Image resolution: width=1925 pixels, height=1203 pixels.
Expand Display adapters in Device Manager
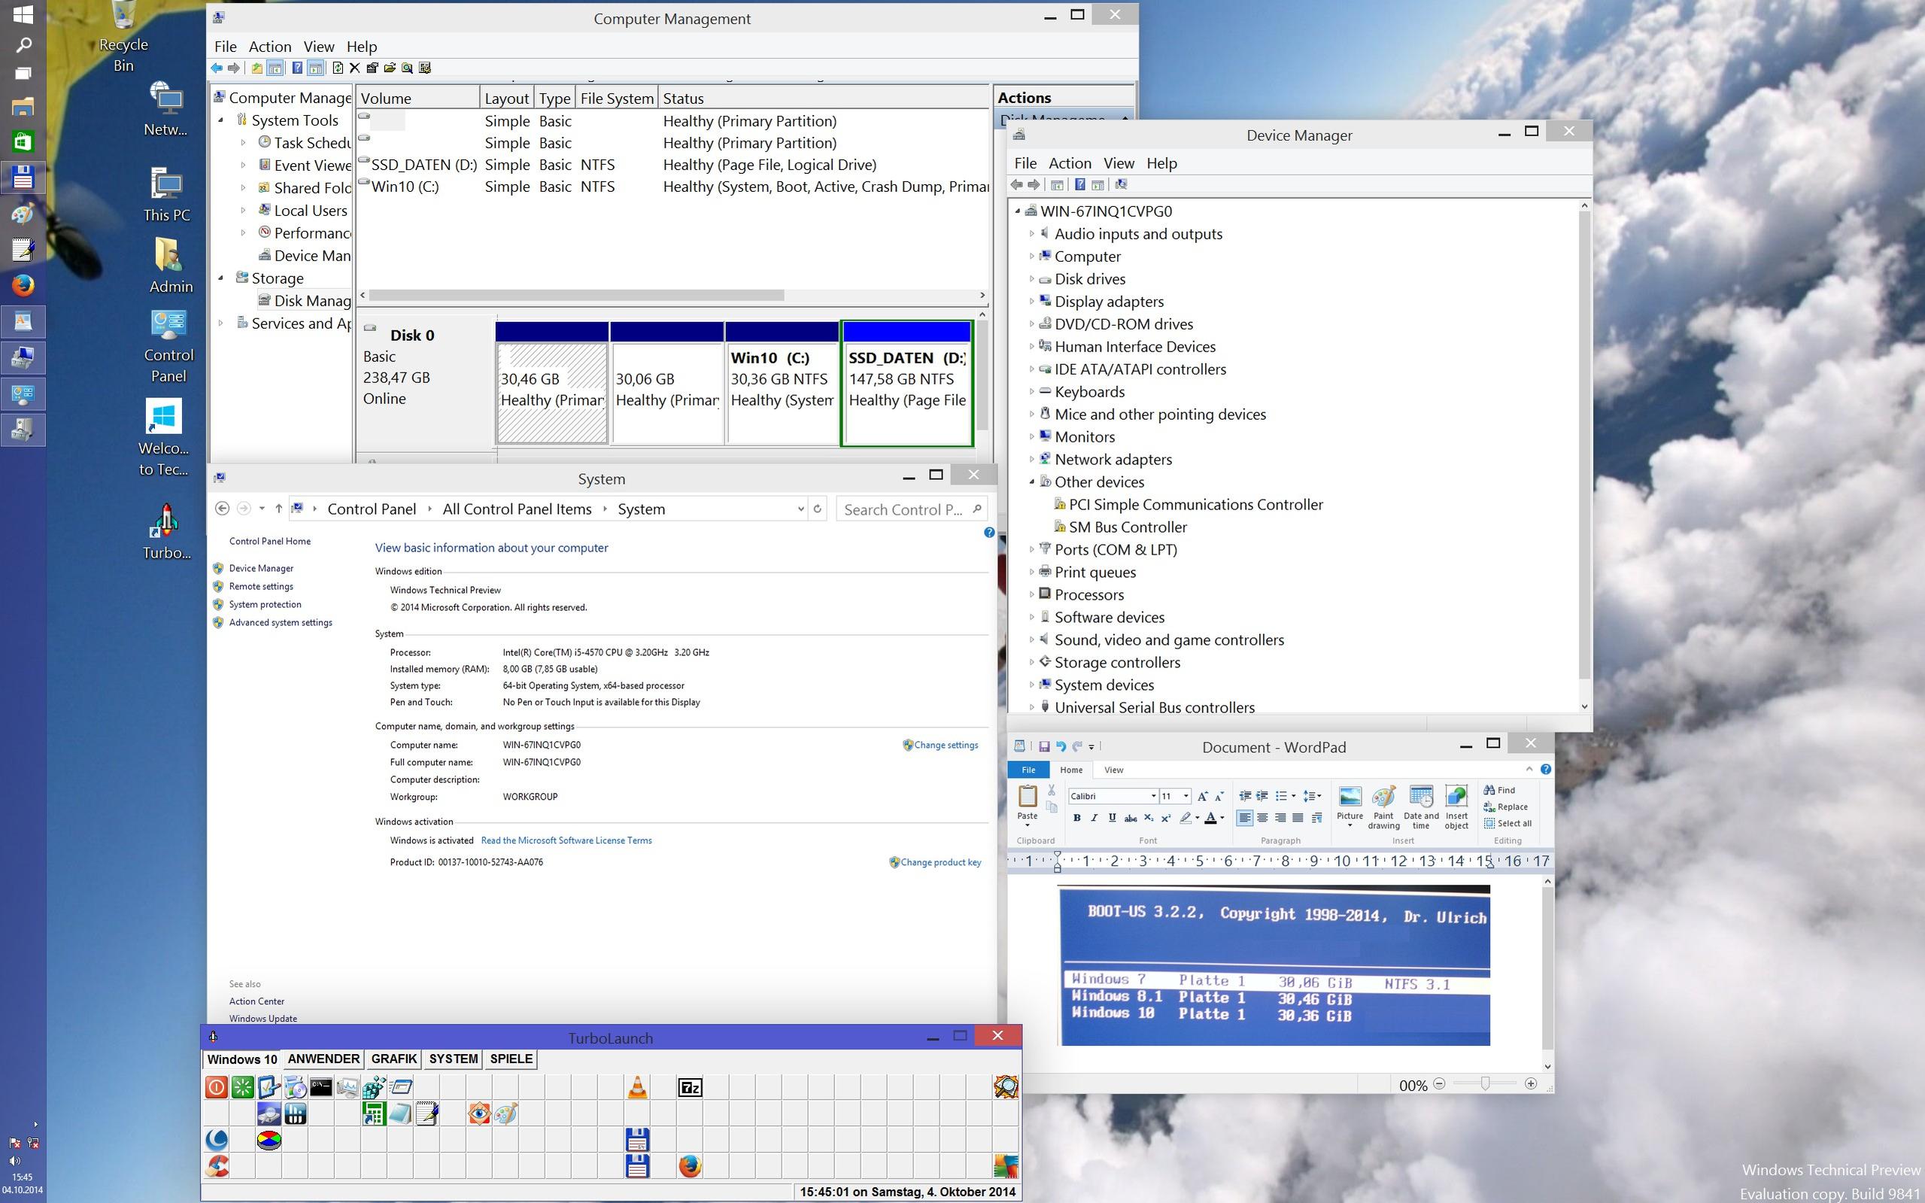(1031, 302)
